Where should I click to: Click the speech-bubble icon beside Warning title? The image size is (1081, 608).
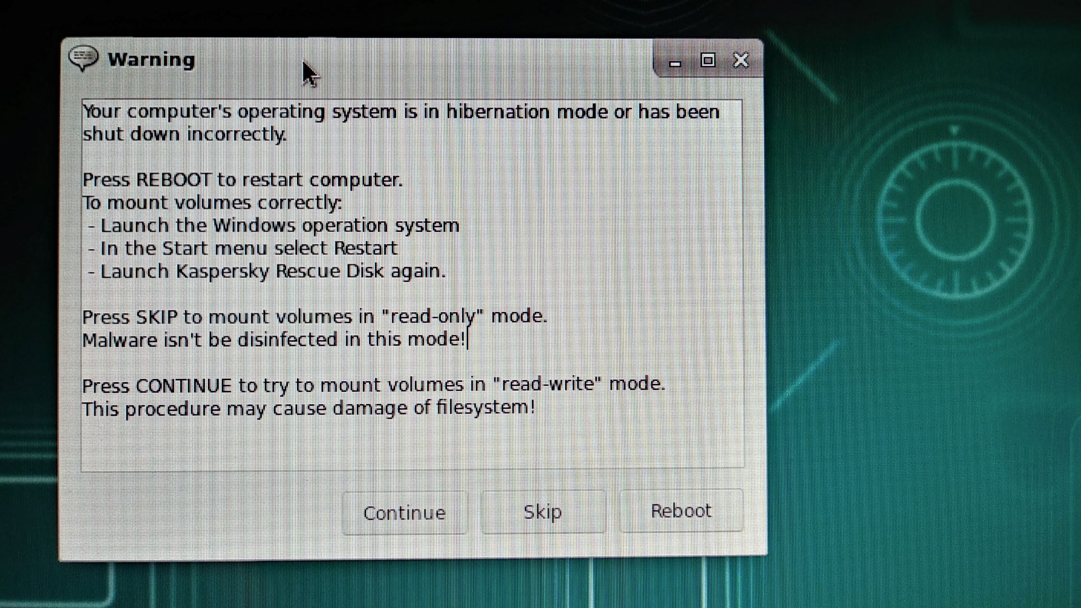[83, 59]
